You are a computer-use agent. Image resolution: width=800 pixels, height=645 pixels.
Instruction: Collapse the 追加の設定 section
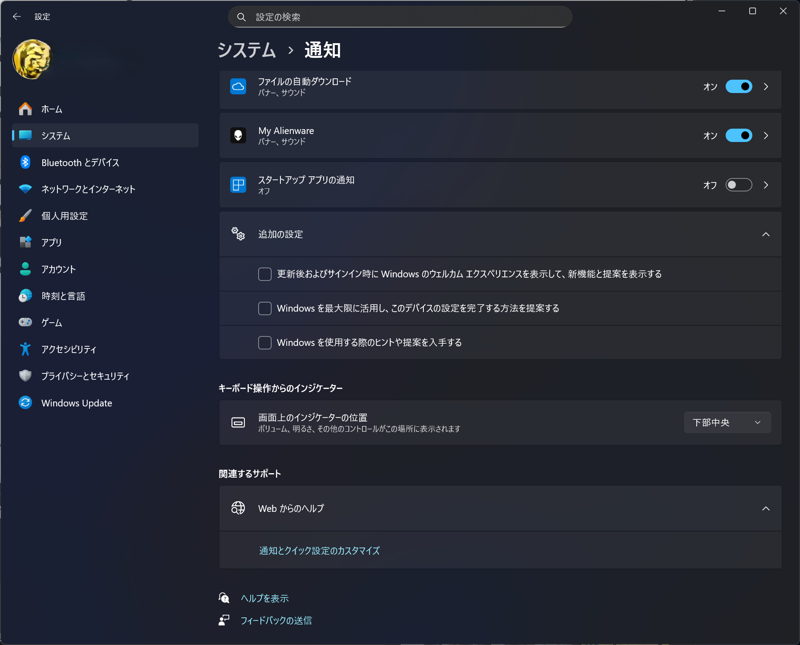click(x=766, y=234)
